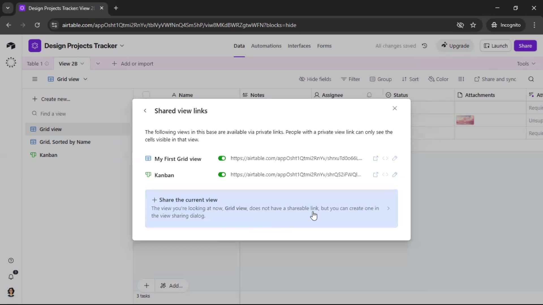Open Kanban shared link in new tab
The height and width of the screenshot is (305, 543).
coord(376,175)
